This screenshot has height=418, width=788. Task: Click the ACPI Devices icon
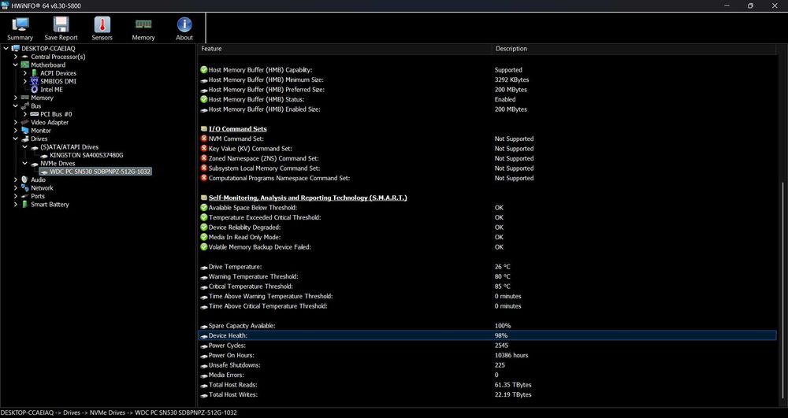[x=34, y=73]
